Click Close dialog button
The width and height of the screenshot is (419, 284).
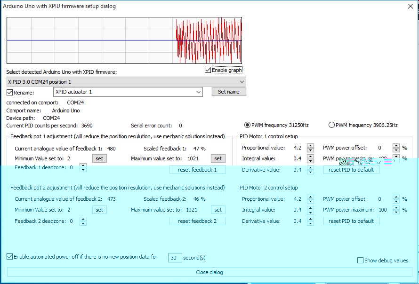(209, 272)
